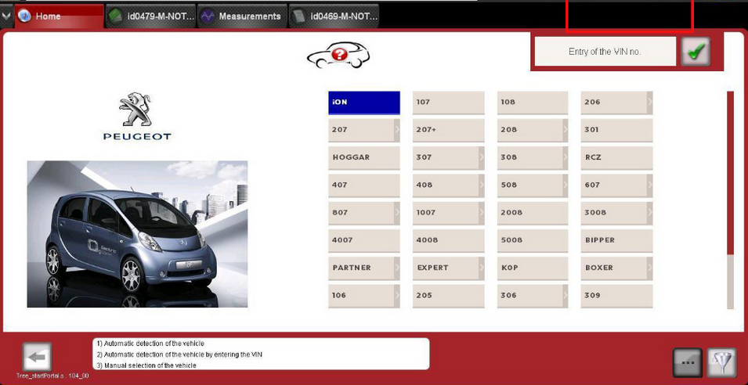The image size is (748, 385).
Task: Select the 301 vehicle model
Action: click(x=616, y=130)
